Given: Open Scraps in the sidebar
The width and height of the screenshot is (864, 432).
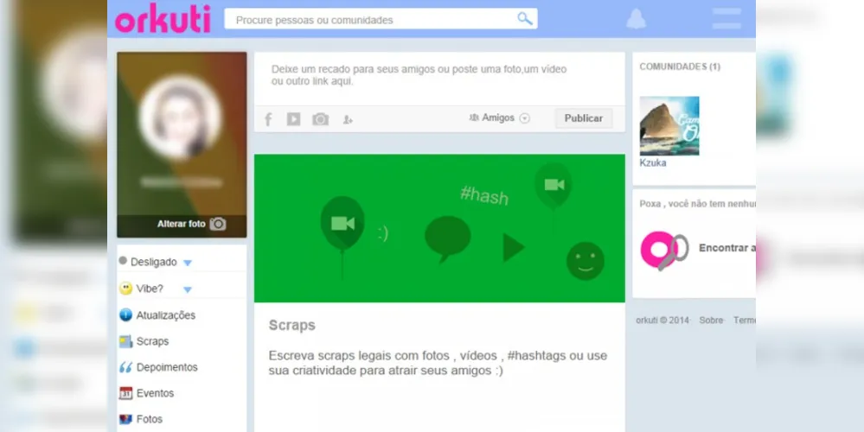Looking at the screenshot, I should [152, 341].
